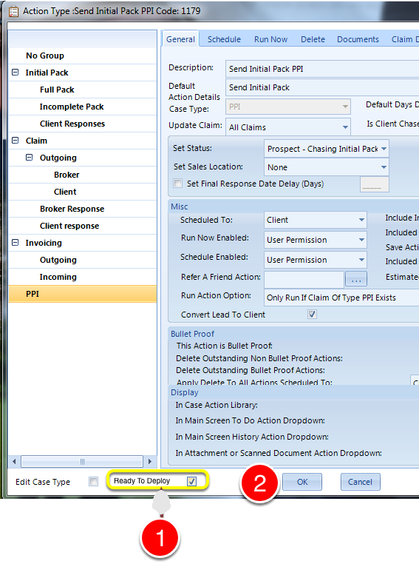Screen dimensions: 419x564
Task: Switch to the Schedule tab
Action: (224, 39)
